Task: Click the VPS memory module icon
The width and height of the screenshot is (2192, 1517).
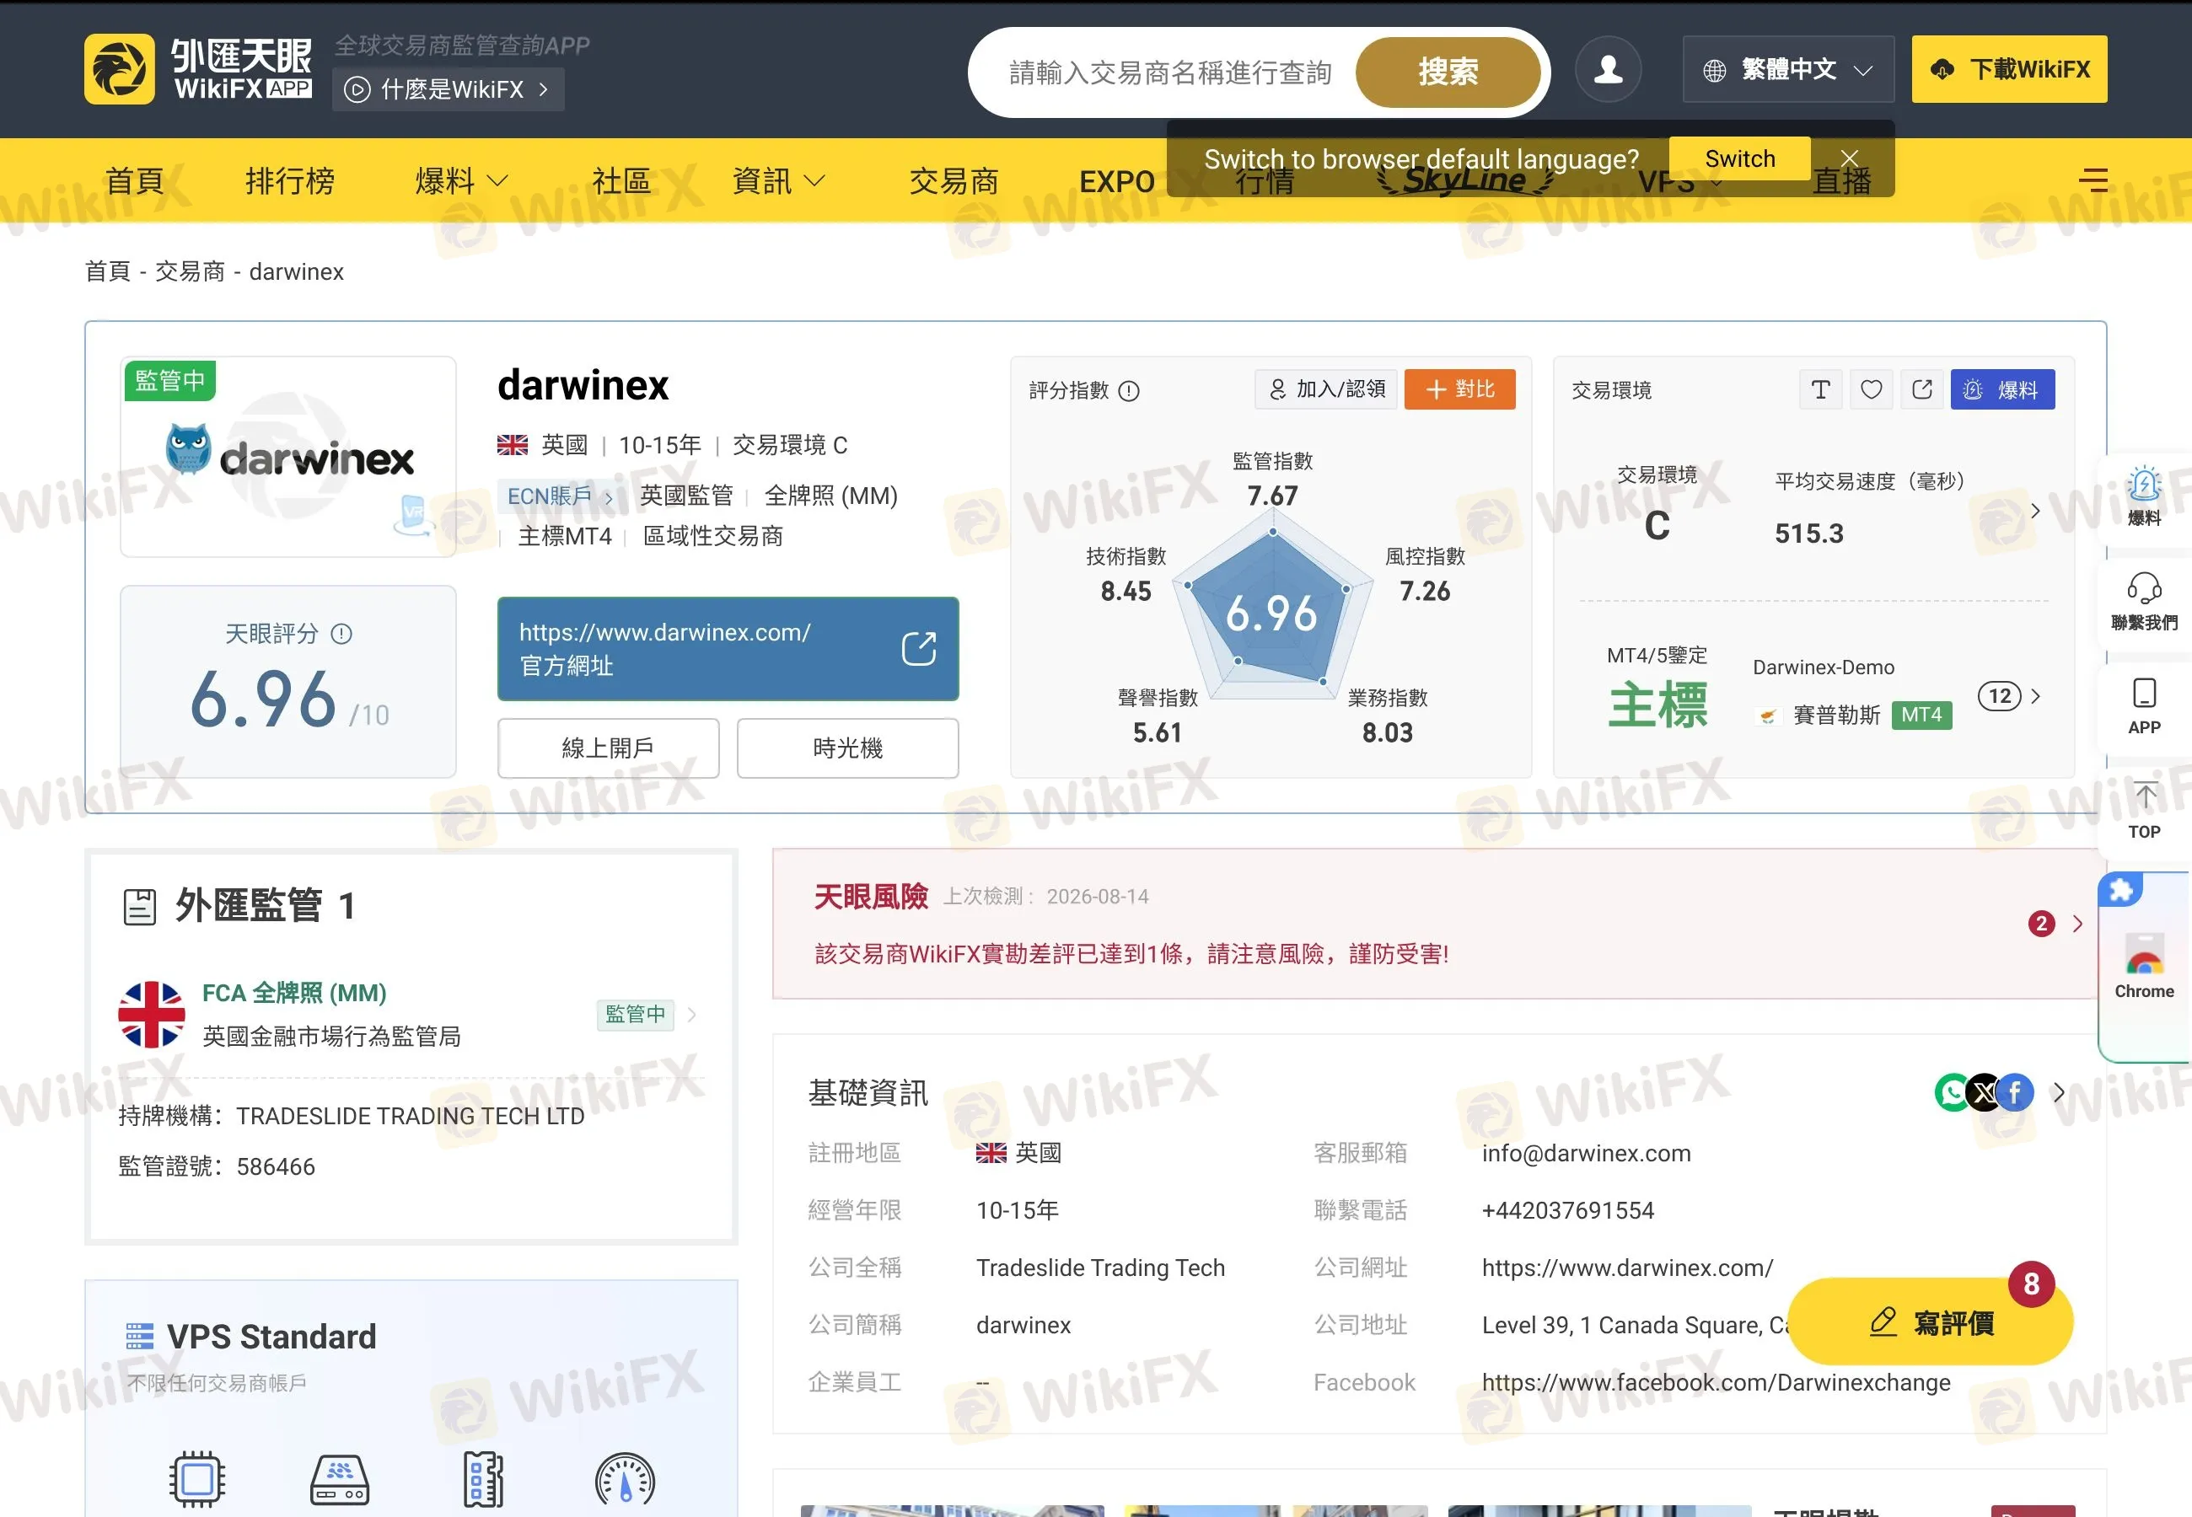Action: point(483,1479)
